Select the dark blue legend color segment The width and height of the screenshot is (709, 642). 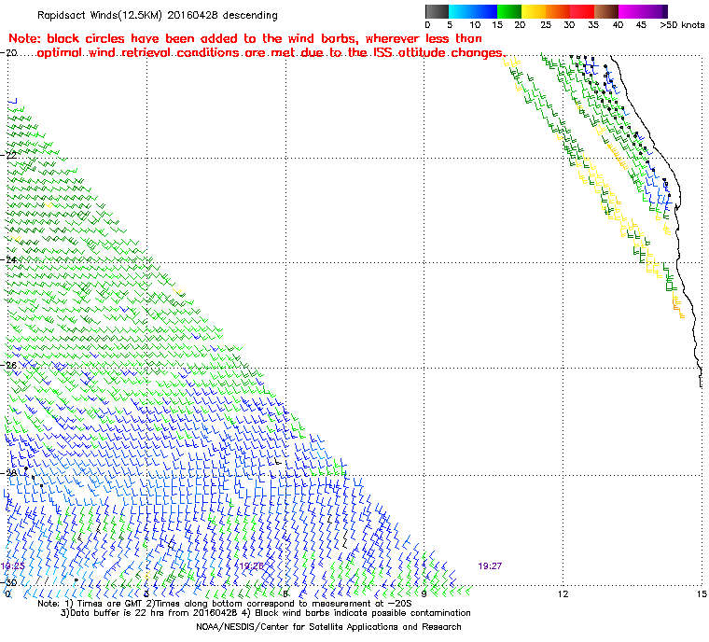click(x=485, y=11)
